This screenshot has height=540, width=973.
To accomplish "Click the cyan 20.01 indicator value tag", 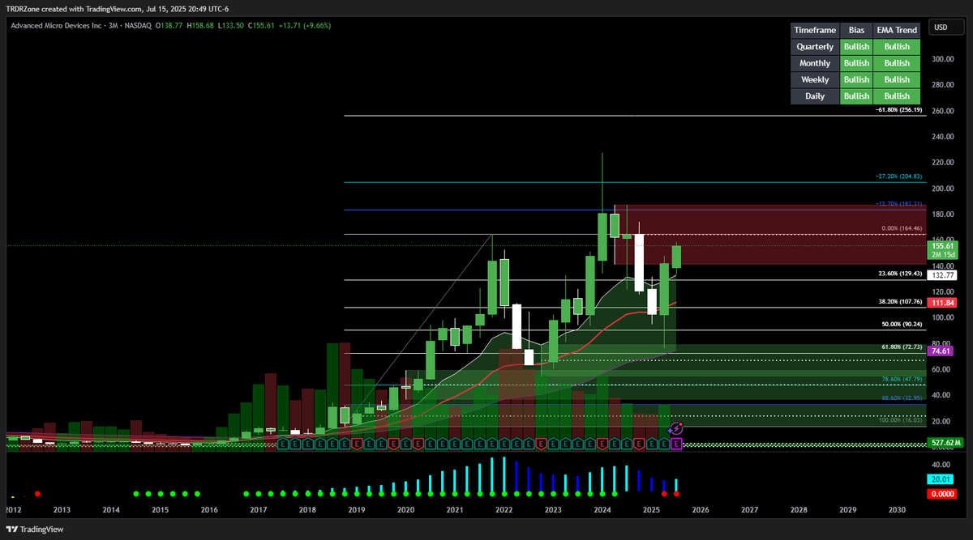I will (x=941, y=479).
